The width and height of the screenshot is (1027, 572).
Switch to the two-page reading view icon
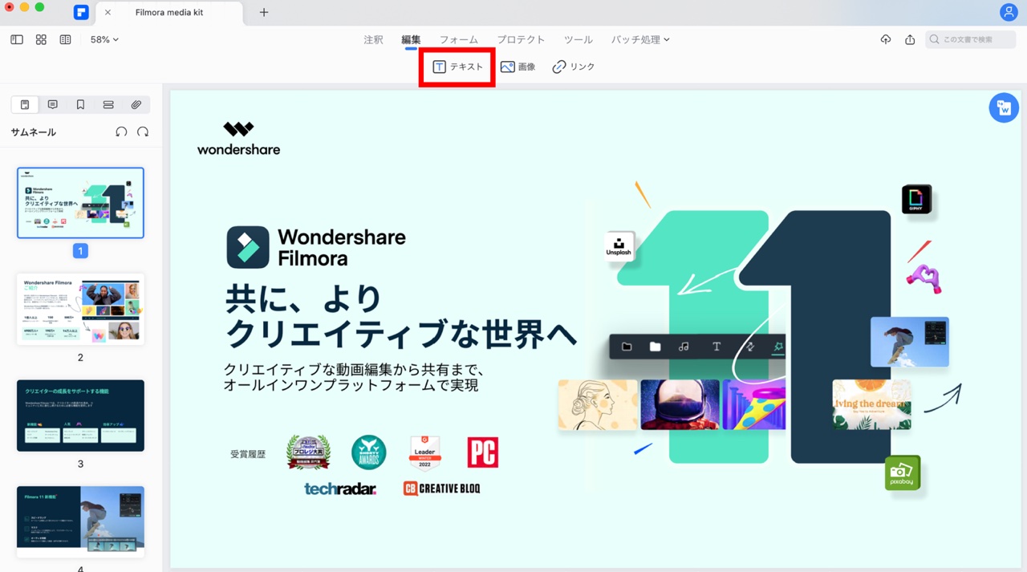click(66, 39)
